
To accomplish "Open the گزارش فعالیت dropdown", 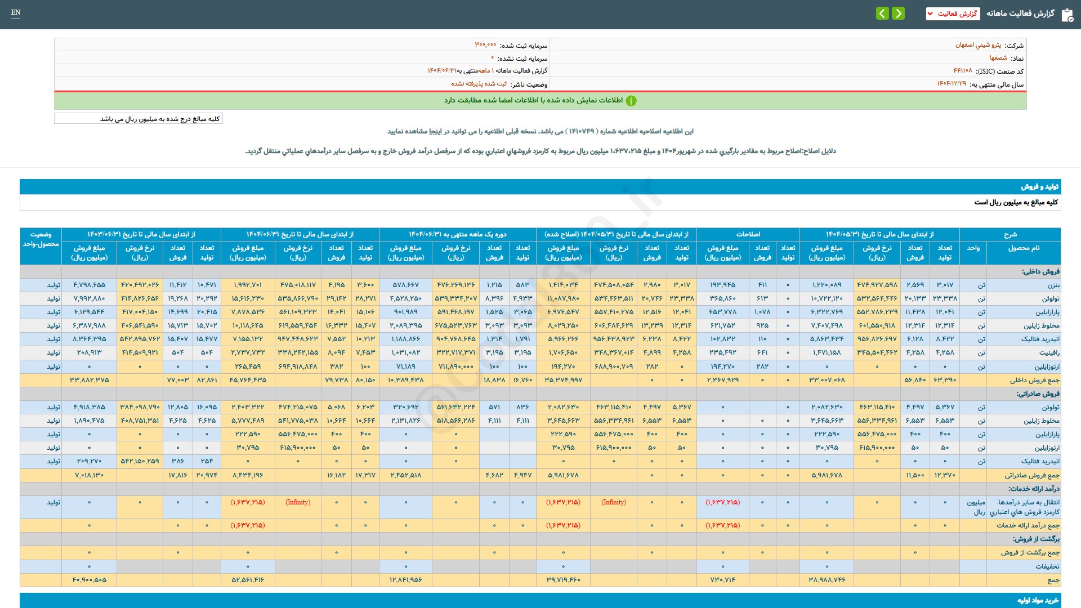I will click(x=953, y=14).
